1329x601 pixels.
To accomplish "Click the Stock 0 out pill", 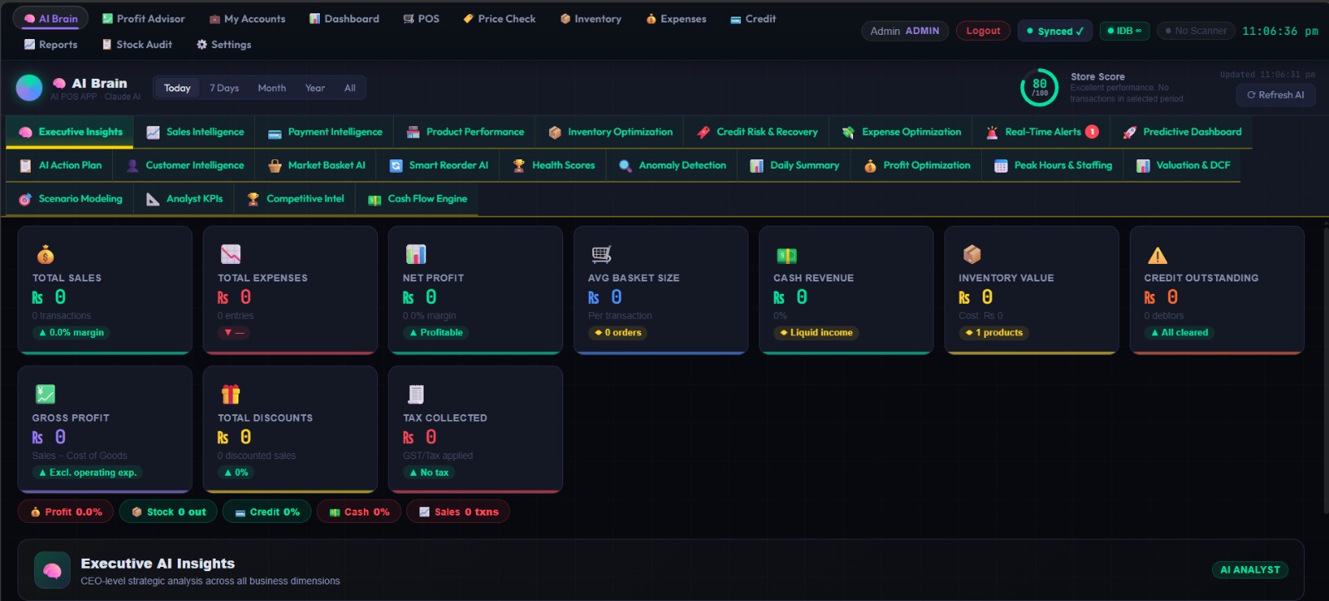I will (x=169, y=511).
